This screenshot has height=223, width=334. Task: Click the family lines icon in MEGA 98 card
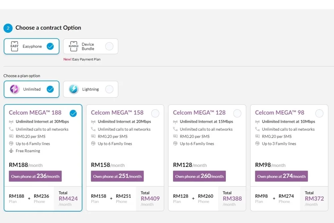tap(257, 143)
